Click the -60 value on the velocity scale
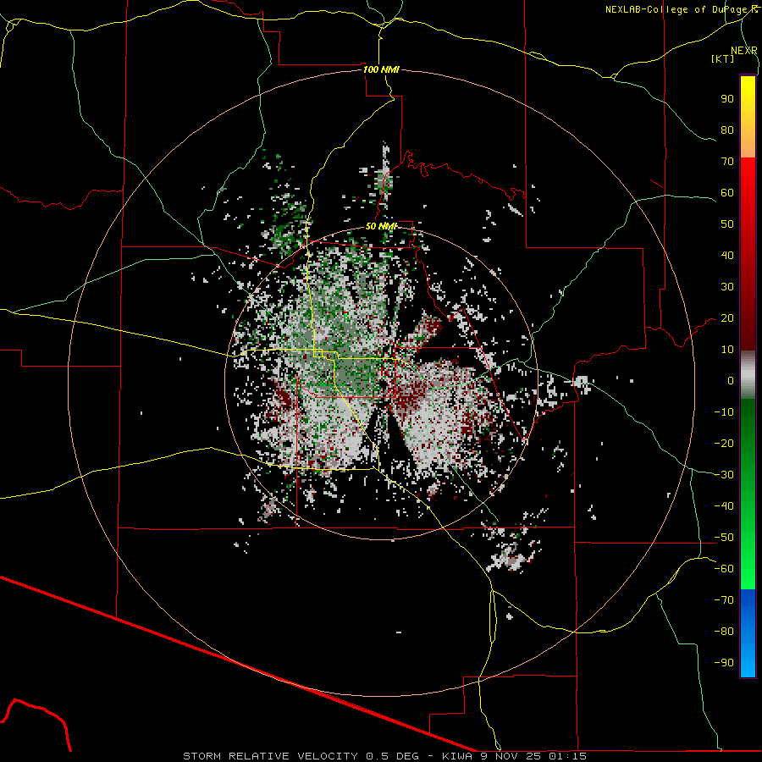This screenshot has height=762, width=762. (x=724, y=569)
